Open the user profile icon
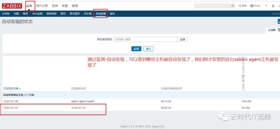280x129 pixels. click(273, 6)
